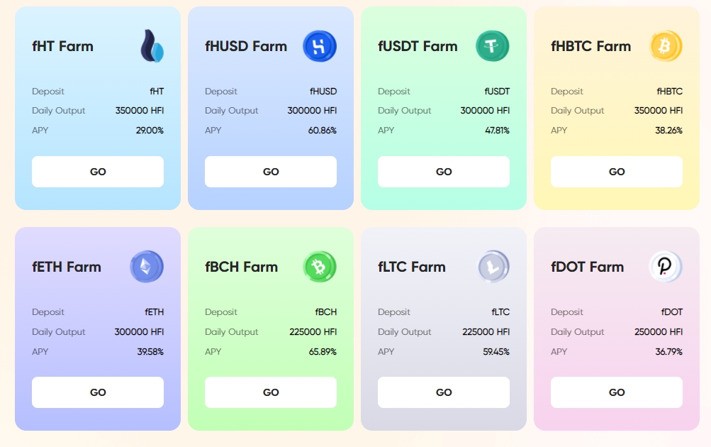711x447 pixels.
Task: Click the fHUSD Farm coin icon
Action: (x=319, y=47)
